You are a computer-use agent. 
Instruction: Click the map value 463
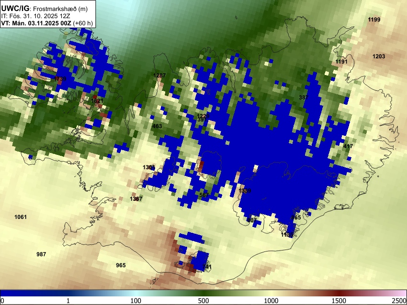157,126
